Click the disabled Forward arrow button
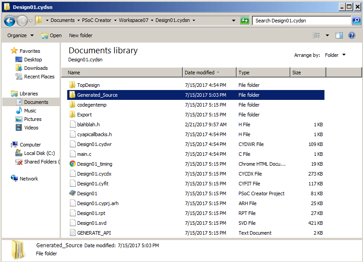The width and height of the screenshot is (363, 262). coord(22,21)
